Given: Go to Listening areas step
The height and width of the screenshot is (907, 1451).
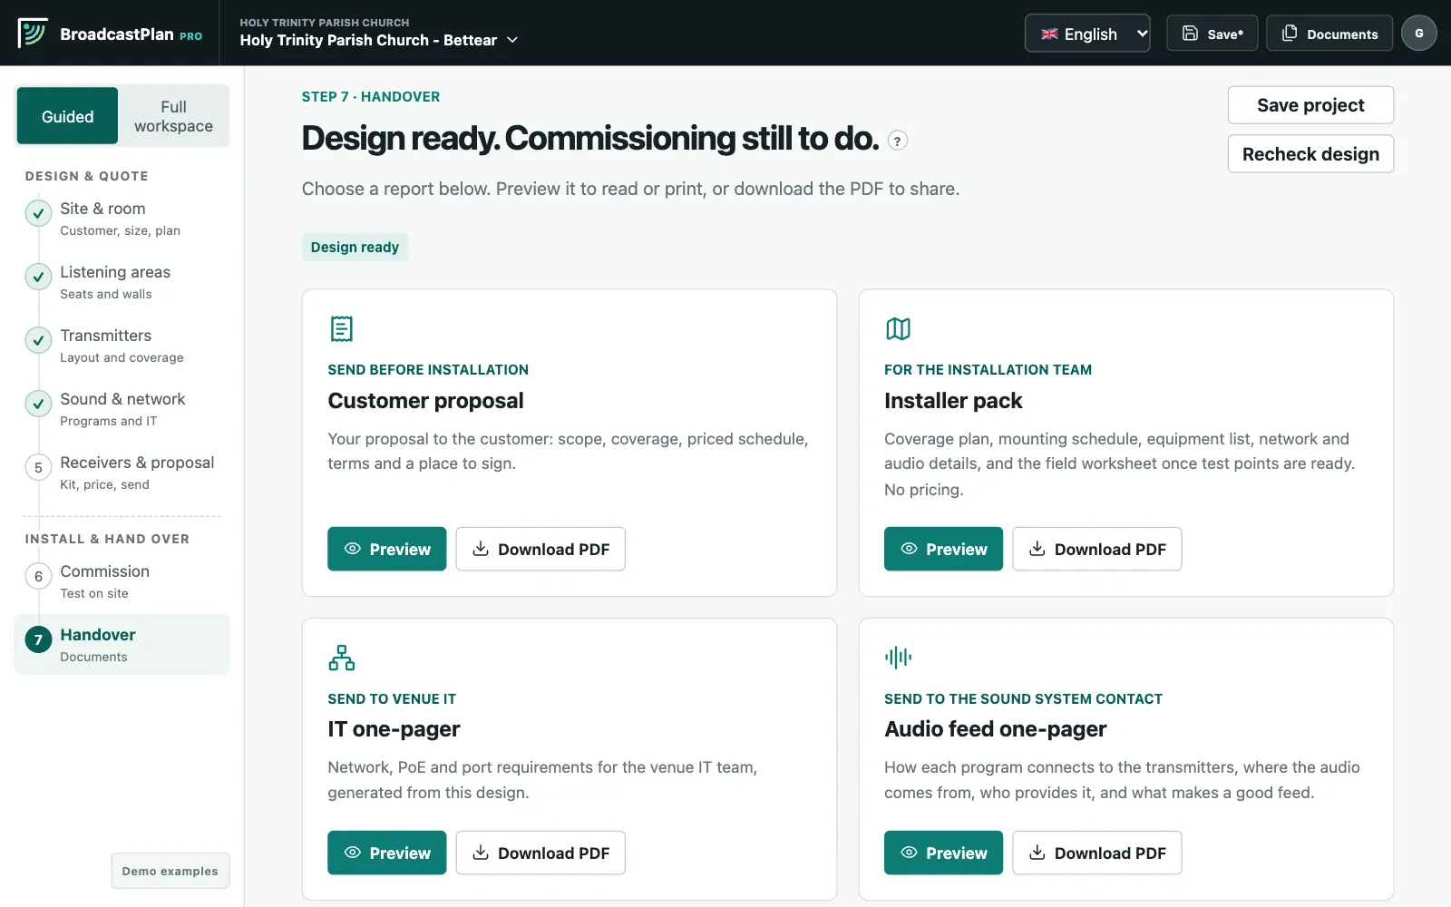Looking at the screenshot, I should 122,281.
